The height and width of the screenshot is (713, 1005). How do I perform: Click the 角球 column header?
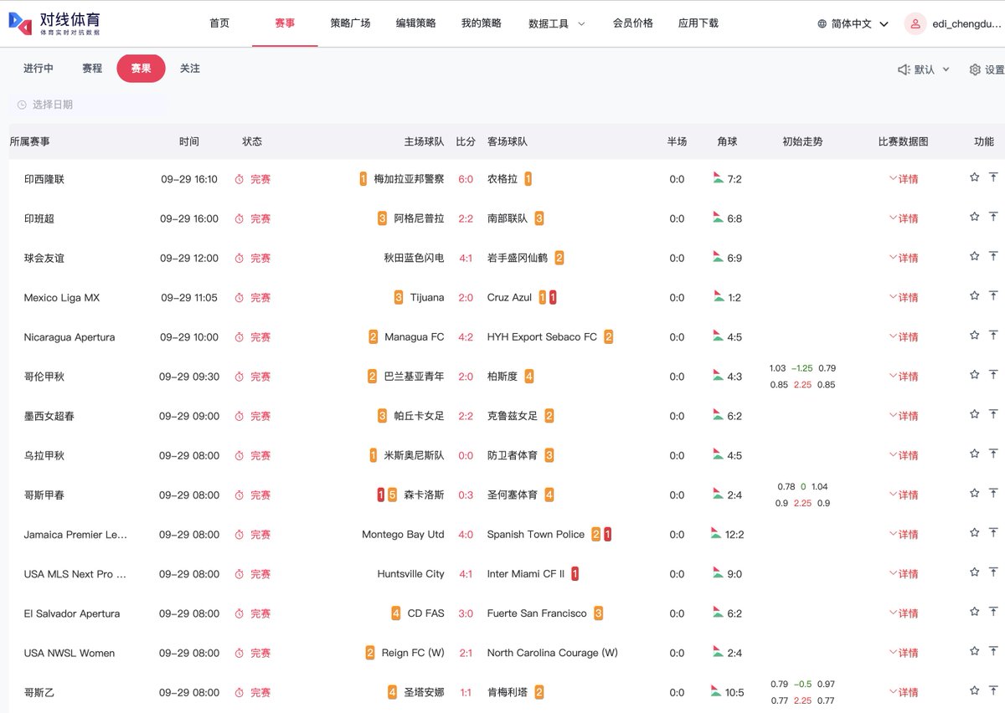(x=728, y=141)
